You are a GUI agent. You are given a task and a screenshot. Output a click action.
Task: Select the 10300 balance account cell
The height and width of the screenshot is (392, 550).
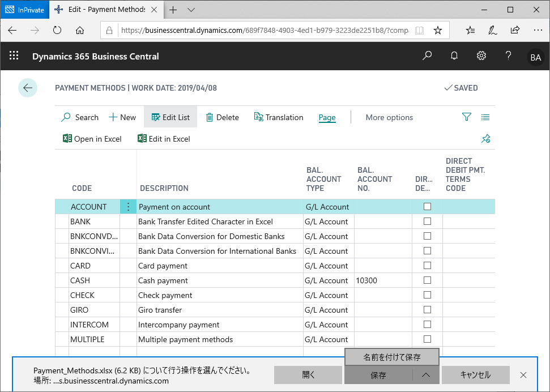click(x=383, y=280)
